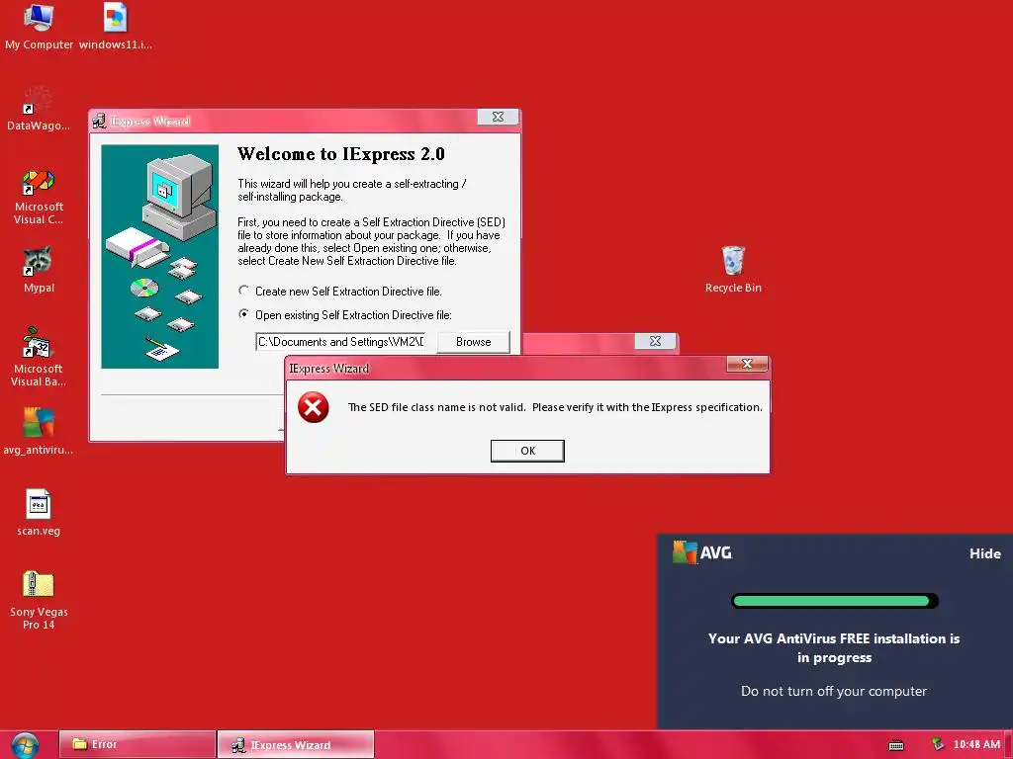
Task: Close the window hidden behind the error dialog
Action: click(655, 341)
